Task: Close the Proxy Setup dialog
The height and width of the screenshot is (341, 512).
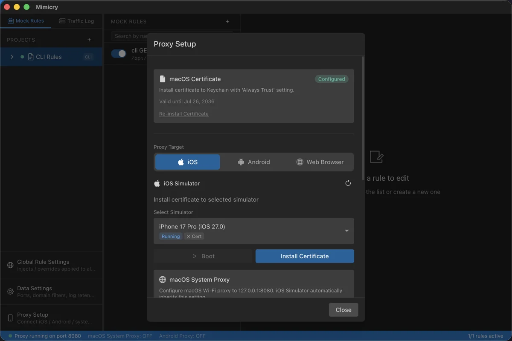Action: pyautogui.click(x=343, y=310)
